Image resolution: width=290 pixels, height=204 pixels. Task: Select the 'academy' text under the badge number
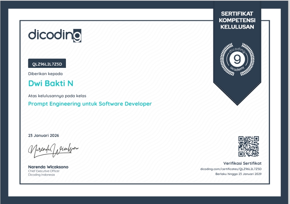tap(237, 69)
